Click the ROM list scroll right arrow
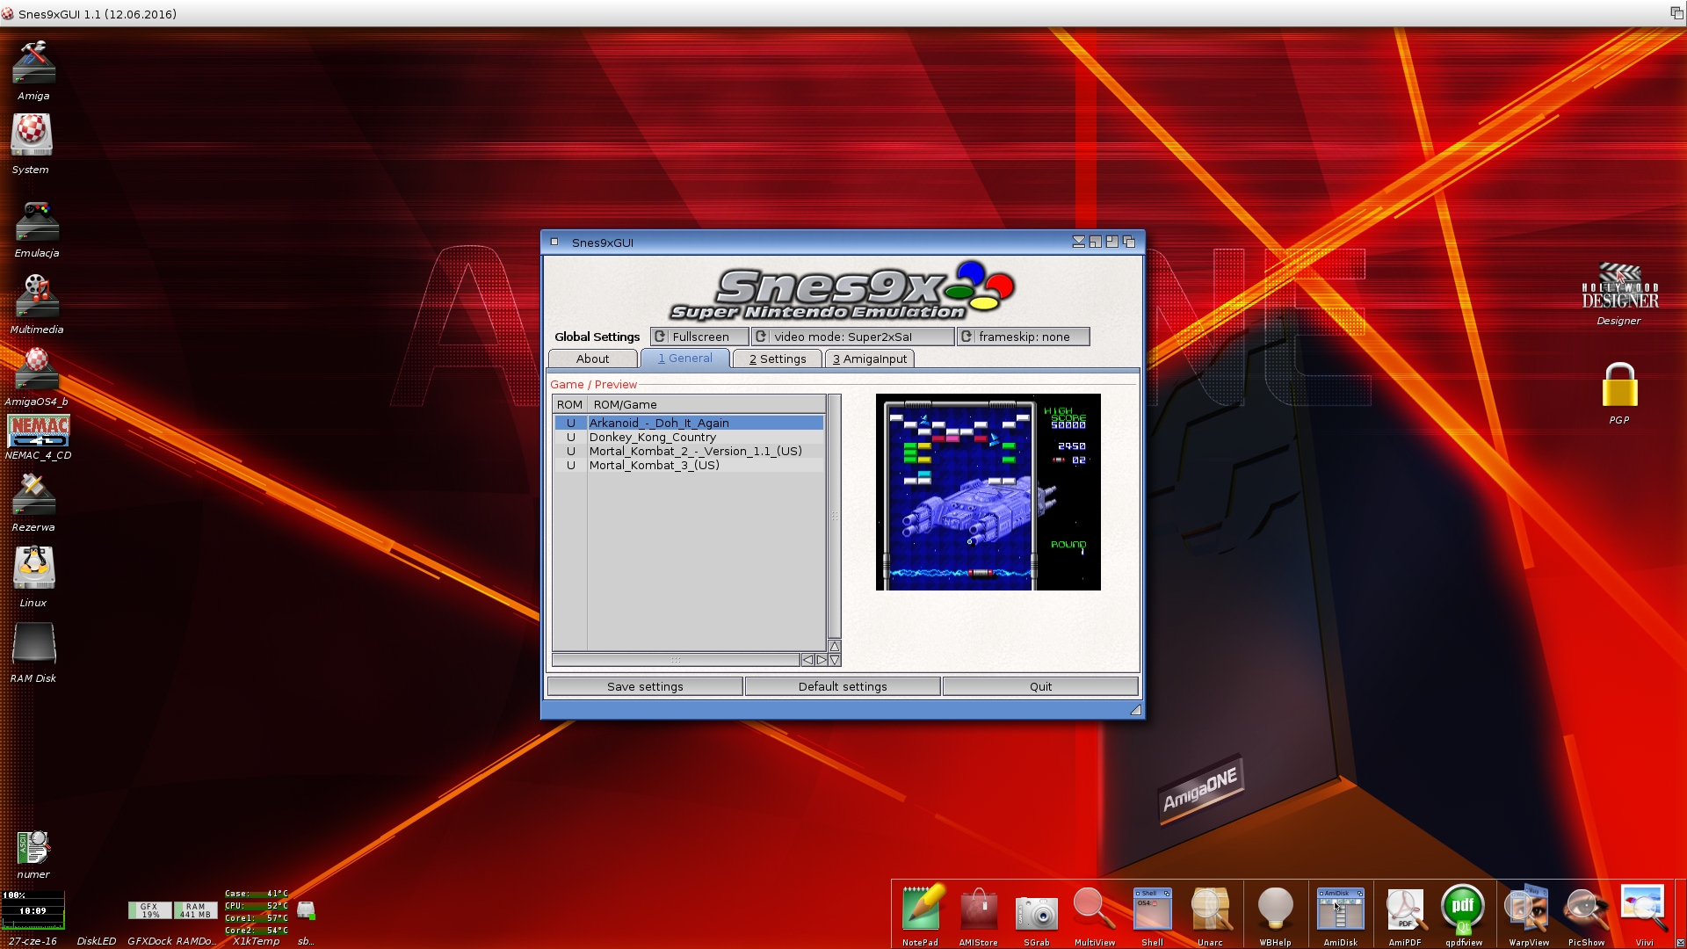 [x=822, y=660]
